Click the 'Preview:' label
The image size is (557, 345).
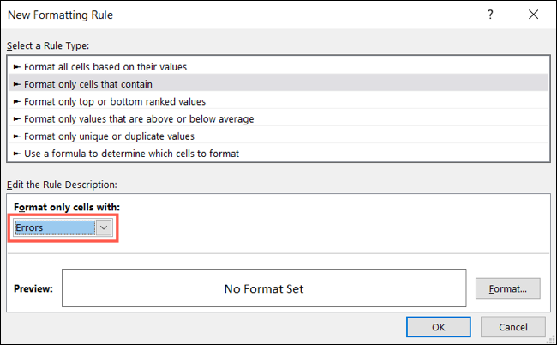[33, 288]
